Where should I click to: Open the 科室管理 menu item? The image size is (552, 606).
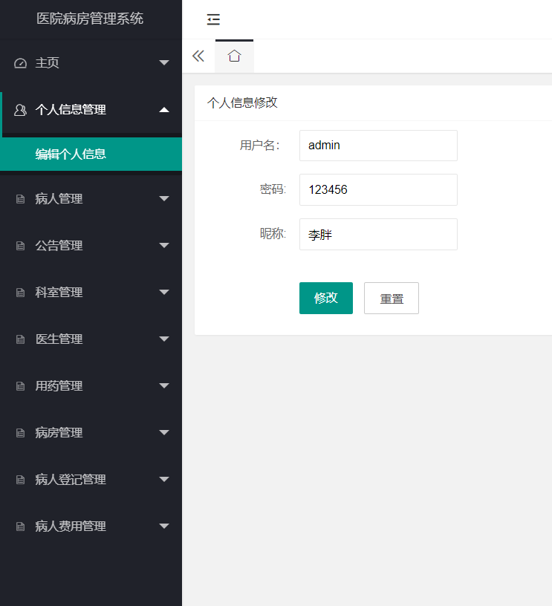tap(91, 292)
